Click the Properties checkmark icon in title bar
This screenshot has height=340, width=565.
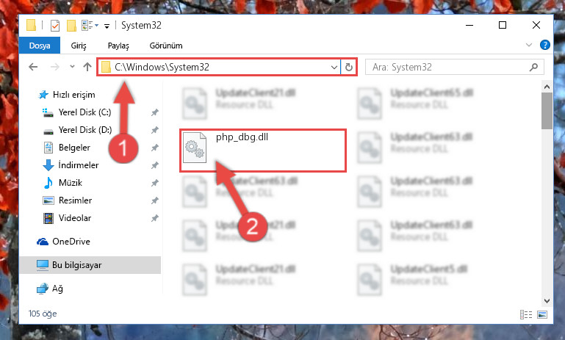click(55, 26)
